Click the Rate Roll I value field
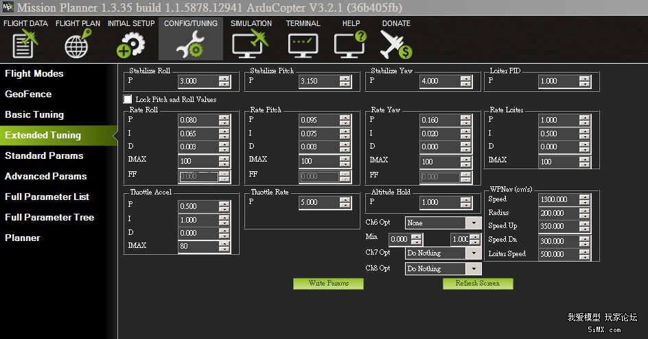This screenshot has width=648, height=339. [198, 134]
